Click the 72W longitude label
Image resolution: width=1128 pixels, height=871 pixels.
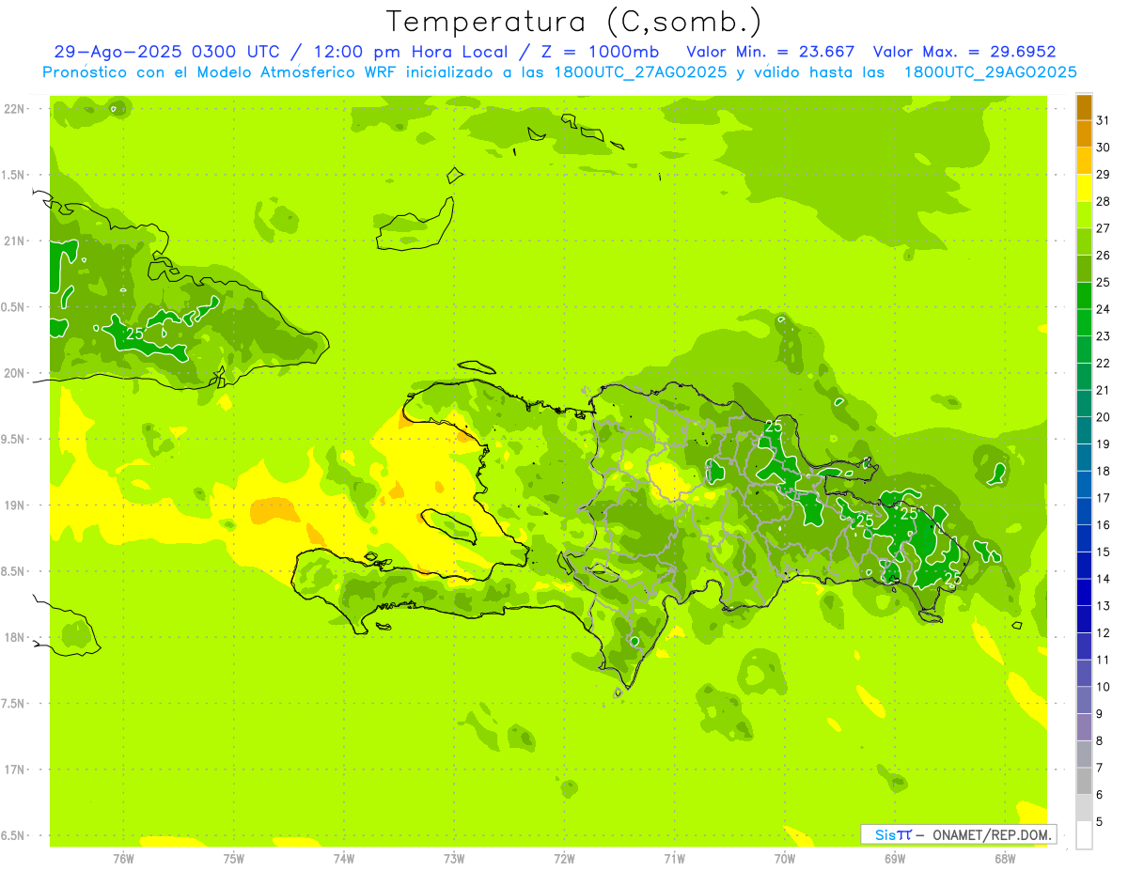564,858
